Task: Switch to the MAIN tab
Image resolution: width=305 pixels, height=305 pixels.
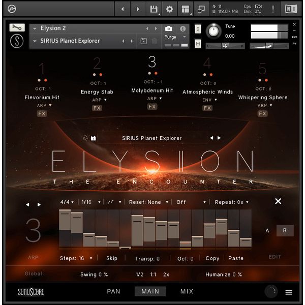Action: pos(150,291)
